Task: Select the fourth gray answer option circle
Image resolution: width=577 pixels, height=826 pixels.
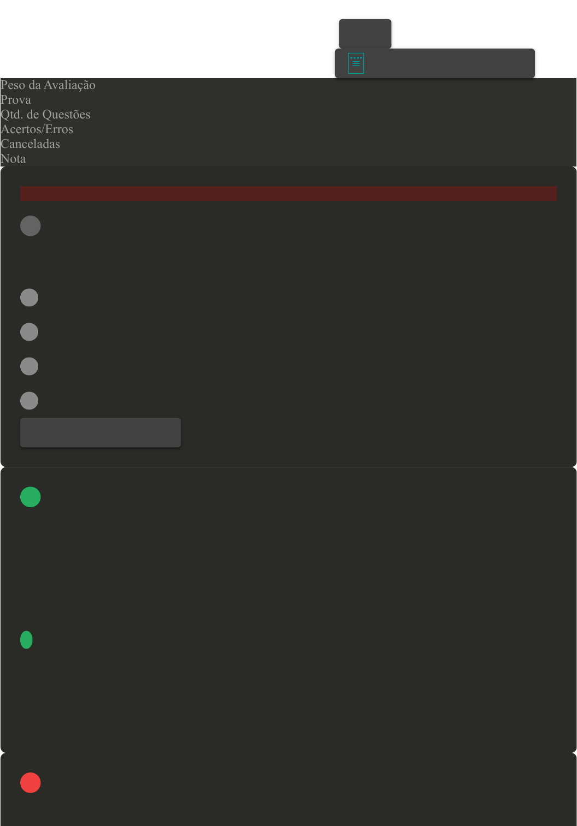Action: pos(30,401)
